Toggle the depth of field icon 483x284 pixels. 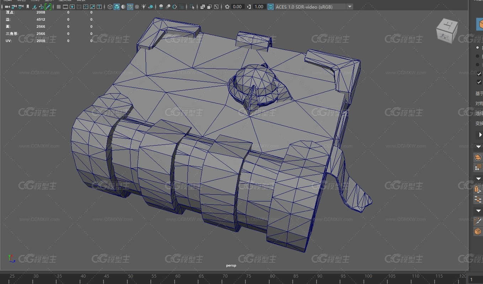click(x=181, y=7)
